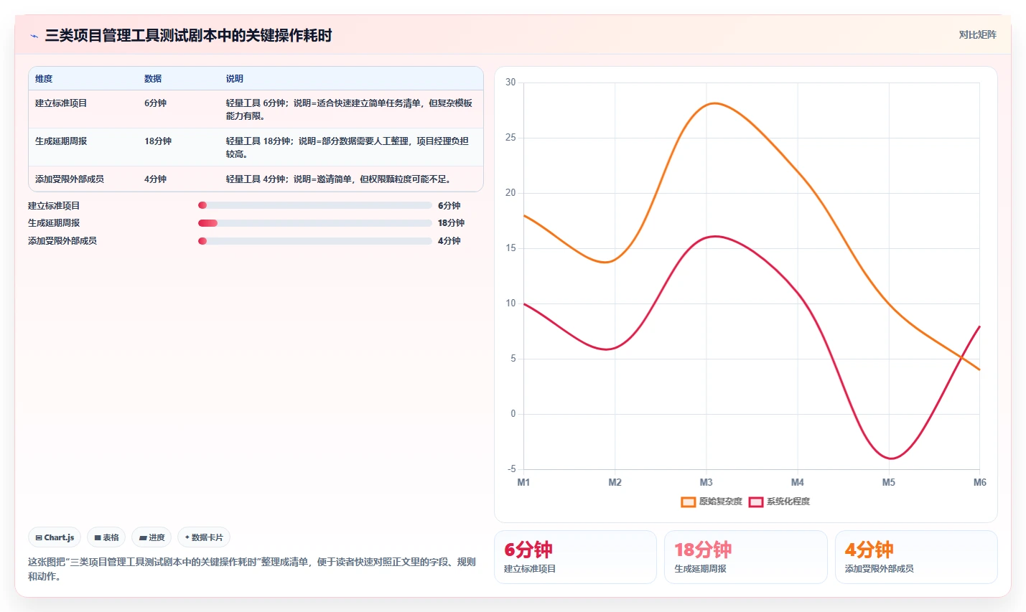
Task: Click the M5 axis label
Action: point(888,482)
